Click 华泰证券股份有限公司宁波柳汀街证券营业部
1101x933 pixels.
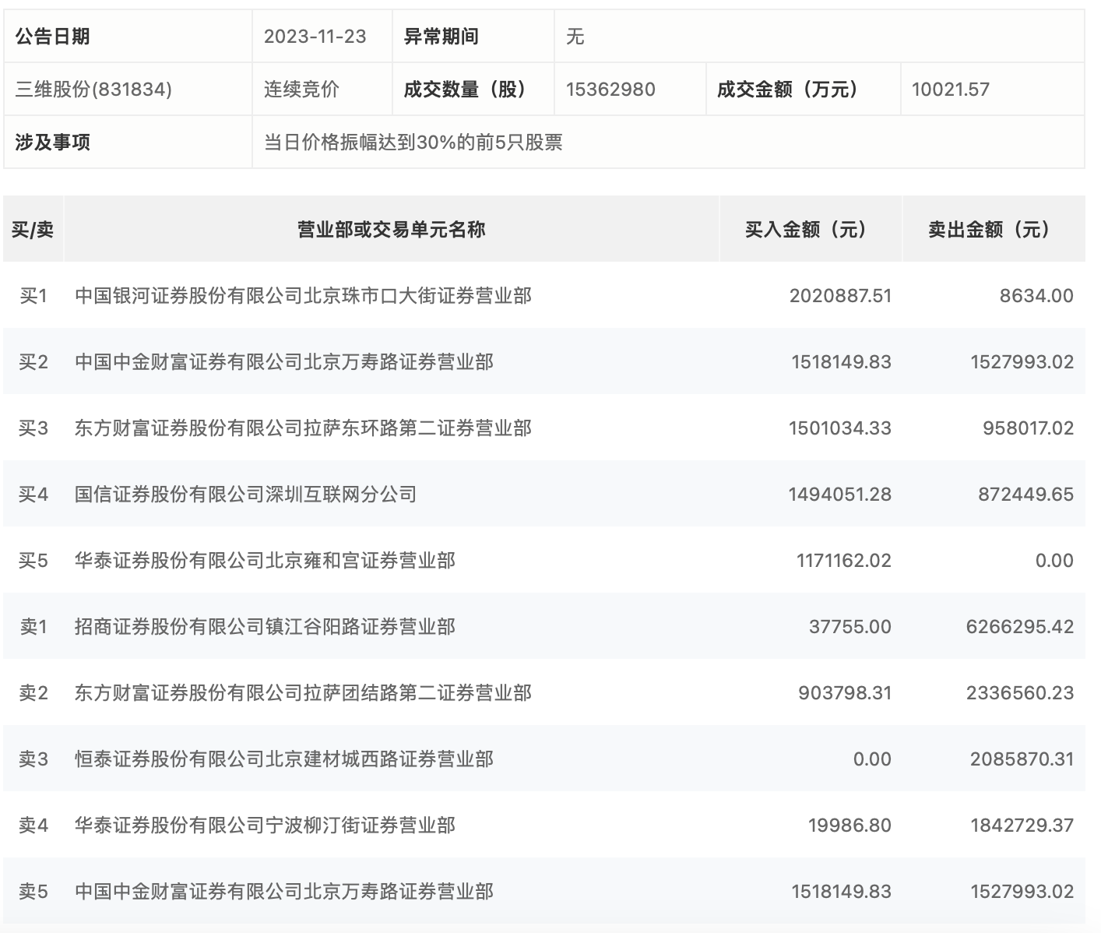[x=265, y=826]
